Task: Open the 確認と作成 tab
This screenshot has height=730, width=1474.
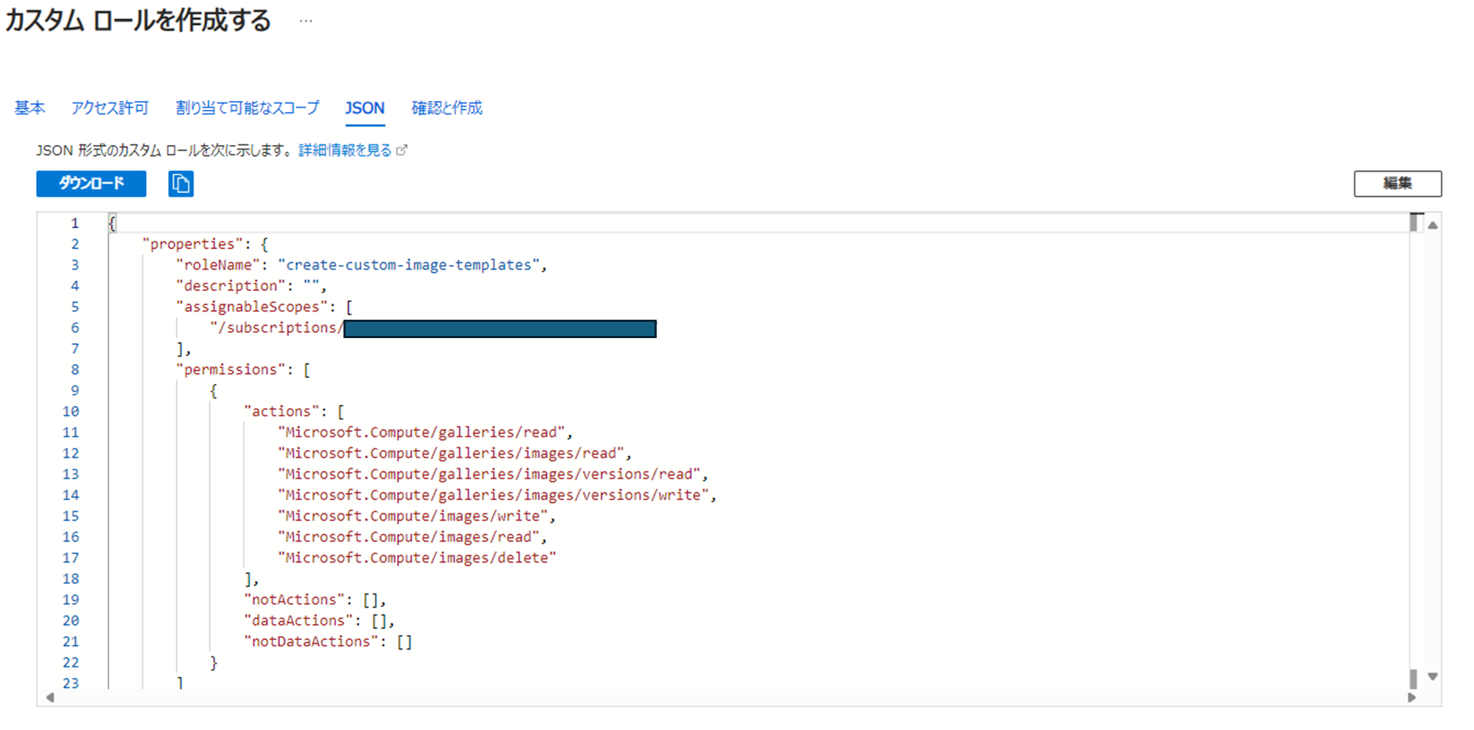Action: 447,108
